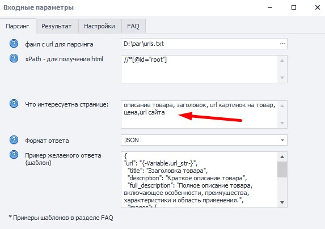Open help icon for 'Что интересует' field
This screenshot has height=229, width=325.
(14, 104)
